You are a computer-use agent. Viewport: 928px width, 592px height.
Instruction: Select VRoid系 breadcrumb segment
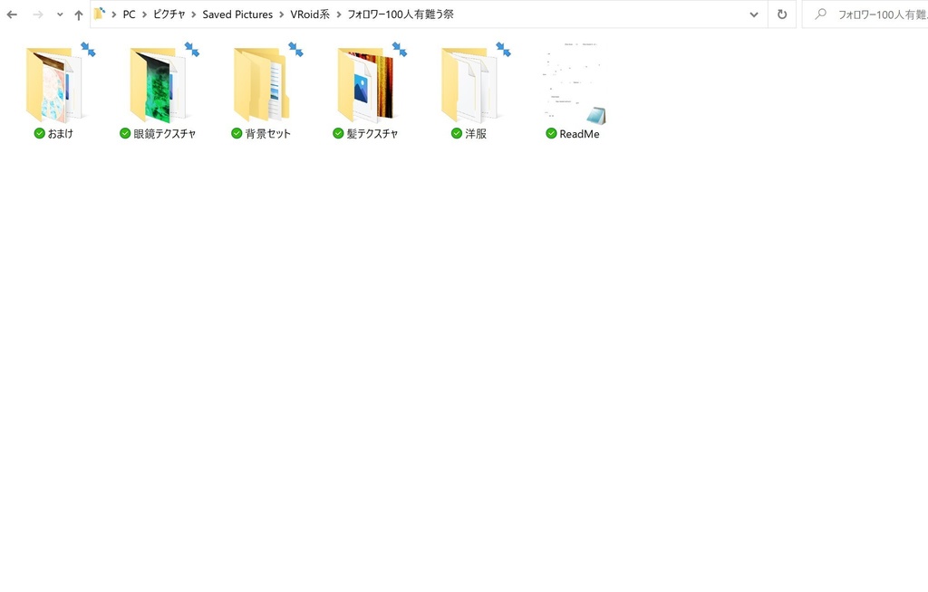click(x=310, y=14)
